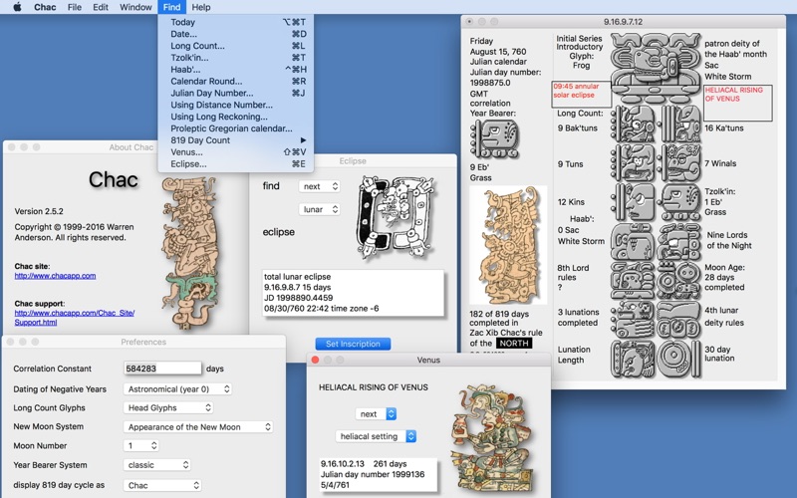This screenshot has width=797, height=498.
Task: Click the 4th lunar deity glyph
Action: (x=680, y=319)
